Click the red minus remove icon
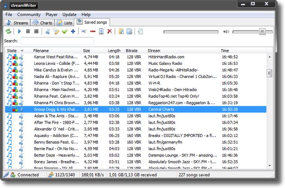This screenshot has width=285, height=188. (x=93, y=32)
